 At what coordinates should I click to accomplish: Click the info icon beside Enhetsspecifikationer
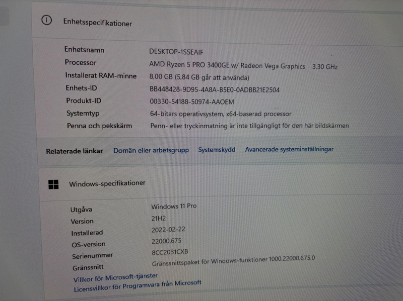coord(46,20)
